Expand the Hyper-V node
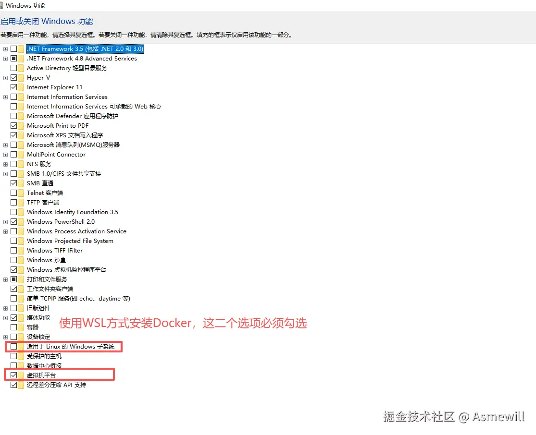The image size is (536, 435). pos(5,78)
